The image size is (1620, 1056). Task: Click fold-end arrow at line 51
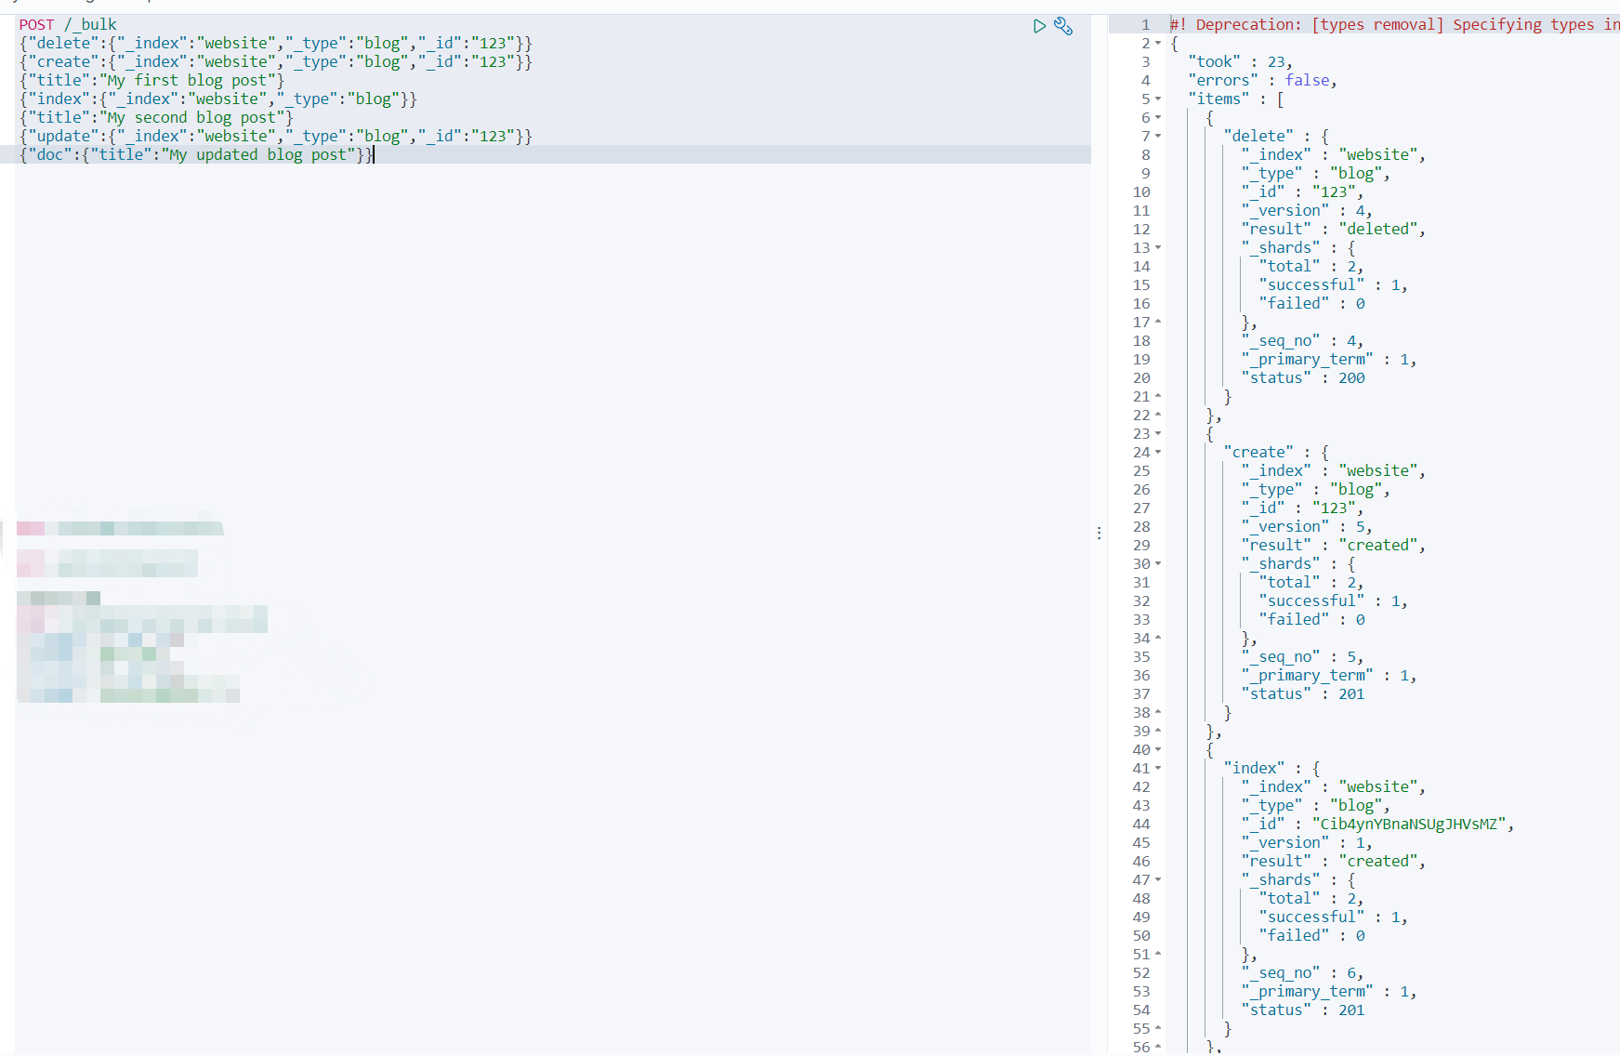[x=1158, y=954]
